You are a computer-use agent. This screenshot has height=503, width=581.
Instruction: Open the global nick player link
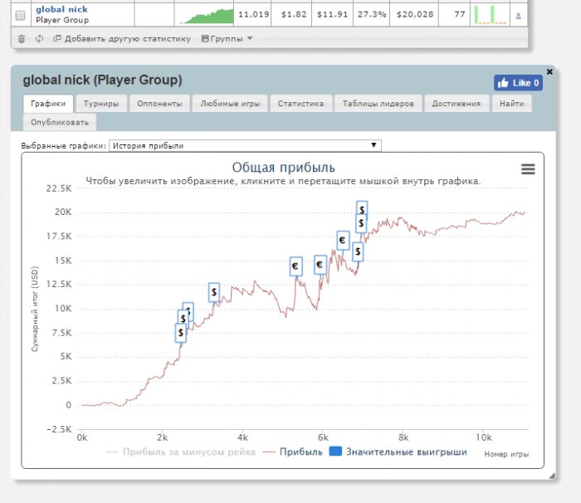click(x=61, y=9)
